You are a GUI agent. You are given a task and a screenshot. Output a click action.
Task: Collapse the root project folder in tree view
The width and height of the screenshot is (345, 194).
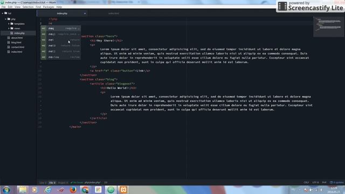point(3,13)
